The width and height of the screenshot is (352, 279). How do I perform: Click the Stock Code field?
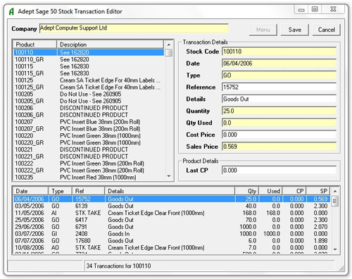point(279,51)
